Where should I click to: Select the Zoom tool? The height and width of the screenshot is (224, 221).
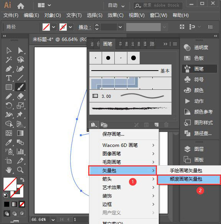click(20, 170)
